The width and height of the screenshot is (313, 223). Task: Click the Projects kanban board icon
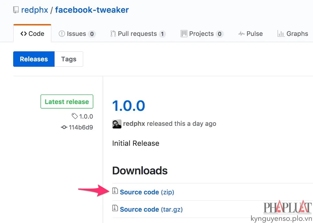183,33
